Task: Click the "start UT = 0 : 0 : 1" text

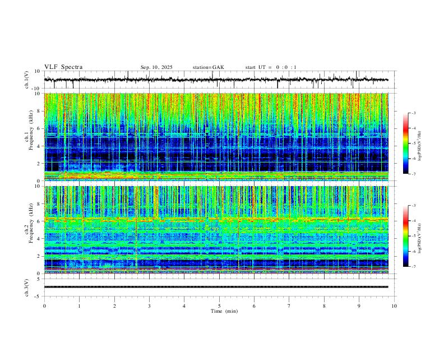Action: [271, 67]
